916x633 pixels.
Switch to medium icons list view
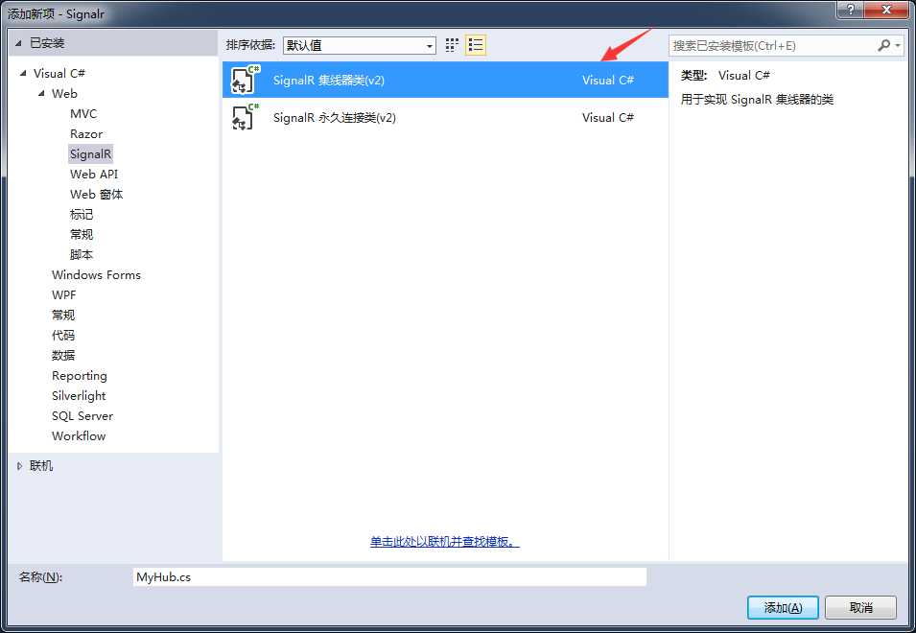point(476,45)
